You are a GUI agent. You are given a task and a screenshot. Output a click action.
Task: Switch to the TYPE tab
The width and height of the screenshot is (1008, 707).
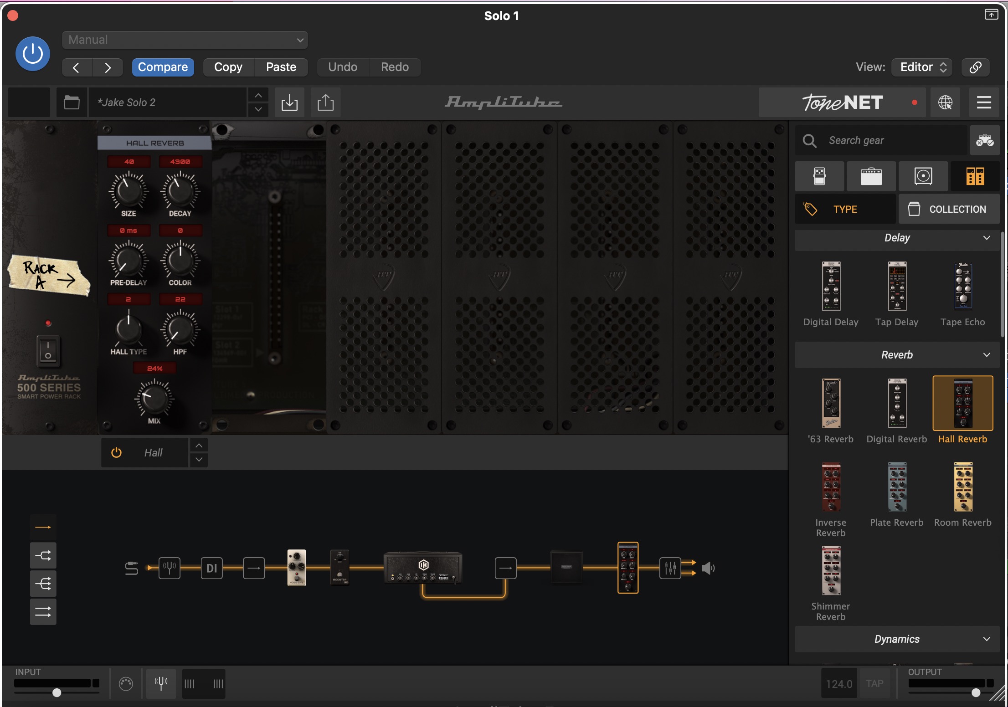[x=845, y=209]
